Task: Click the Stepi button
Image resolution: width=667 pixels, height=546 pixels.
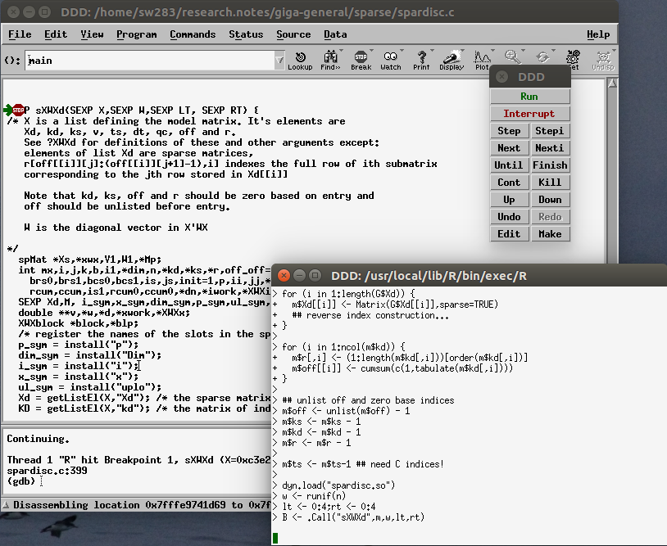Action: pos(550,131)
